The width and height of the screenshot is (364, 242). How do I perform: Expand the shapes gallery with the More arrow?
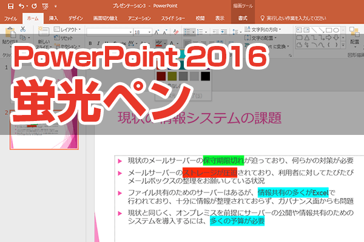(343, 45)
